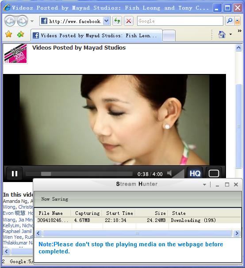The width and height of the screenshot is (245, 268).
Task: Open the Evon 晓慧 tagged link
Action: (14, 213)
